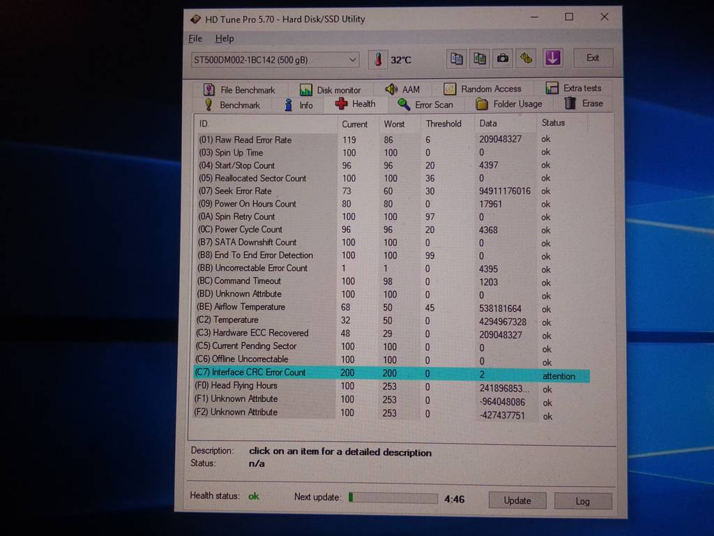Click the green ok health status text
The width and height of the screenshot is (714, 536).
coord(254,496)
